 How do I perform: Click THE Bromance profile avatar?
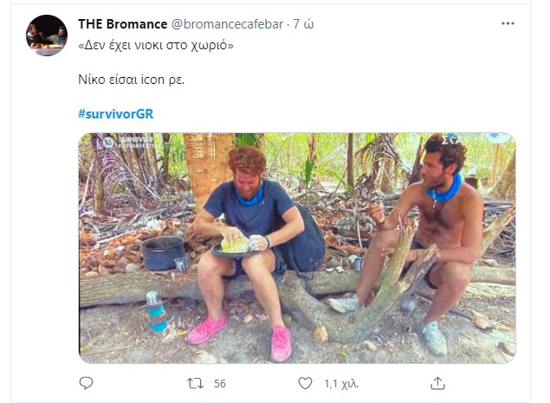coord(46,35)
